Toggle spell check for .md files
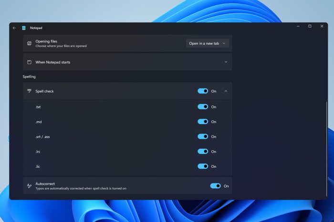This screenshot has width=334, height=222. pyautogui.click(x=203, y=122)
